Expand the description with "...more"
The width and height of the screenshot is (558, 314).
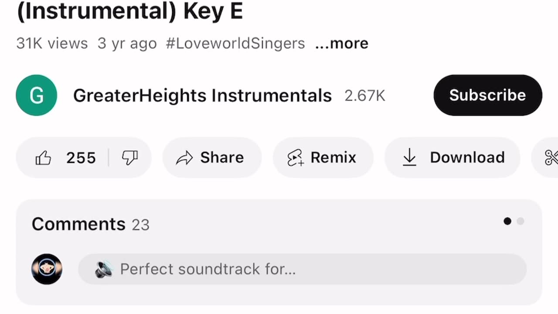(x=342, y=43)
